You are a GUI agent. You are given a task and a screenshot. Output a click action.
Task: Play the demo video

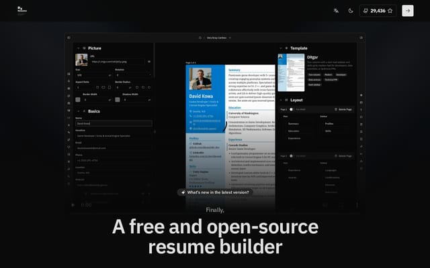coord(73,205)
